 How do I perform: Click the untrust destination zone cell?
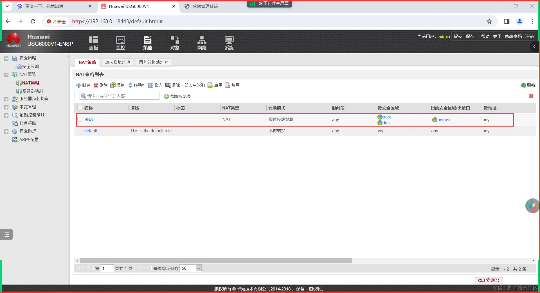[x=441, y=120]
